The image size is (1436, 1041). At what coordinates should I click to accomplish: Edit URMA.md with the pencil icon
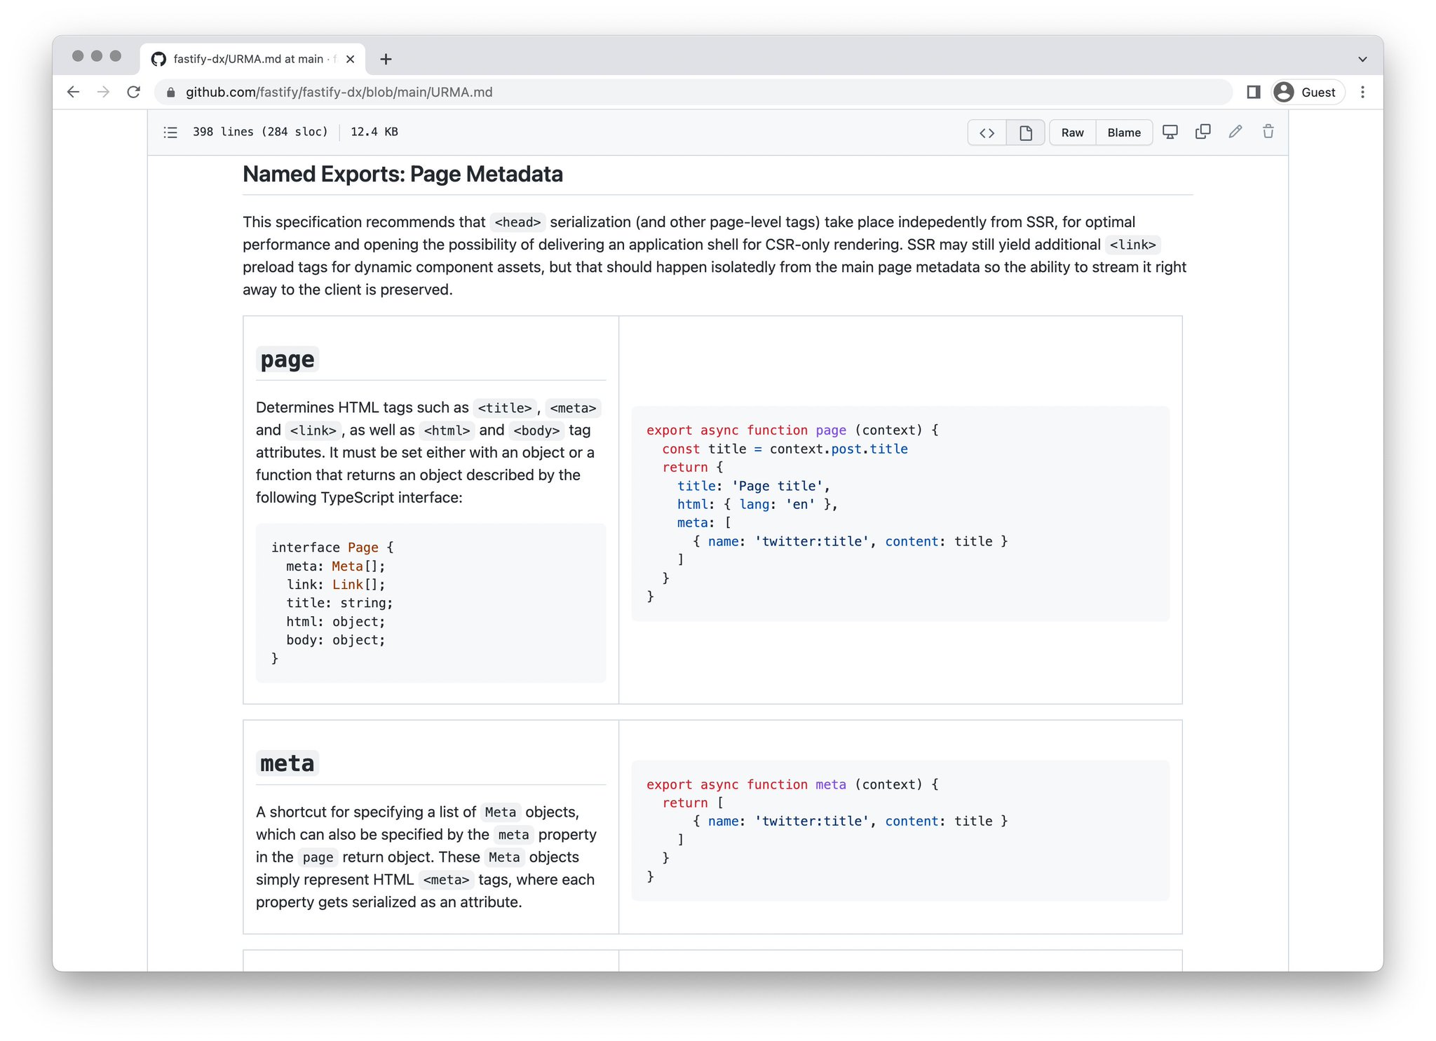pos(1235,132)
